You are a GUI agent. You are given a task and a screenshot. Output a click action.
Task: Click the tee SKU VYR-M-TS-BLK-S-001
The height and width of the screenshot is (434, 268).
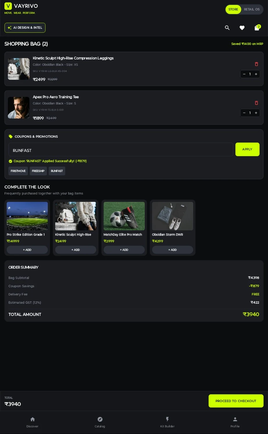(48, 110)
